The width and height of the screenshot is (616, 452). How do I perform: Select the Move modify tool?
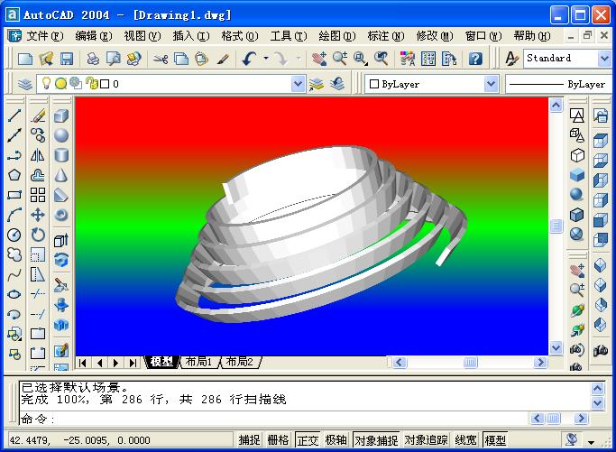click(x=38, y=215)
